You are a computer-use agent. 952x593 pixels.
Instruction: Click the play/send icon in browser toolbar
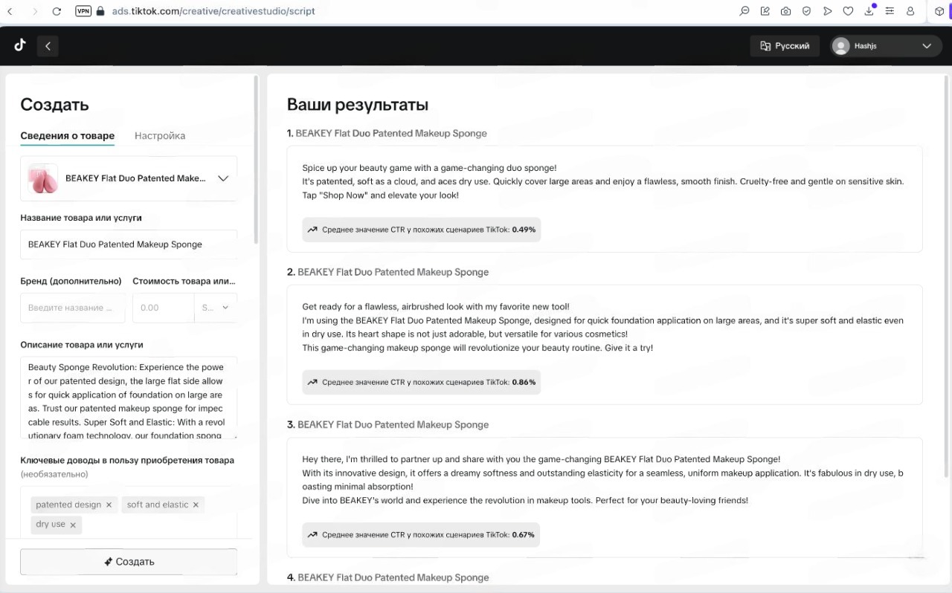coord(828,11)
